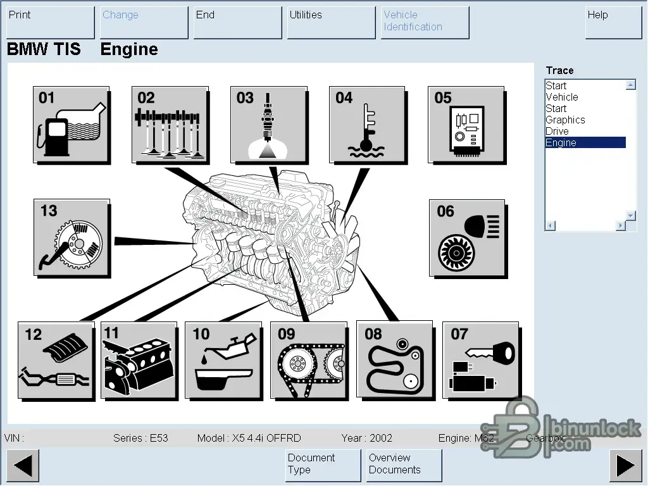Viewport: 648px width, 486px height.
Task: Select engine control unit group 05
Action: tap(466, 125)
